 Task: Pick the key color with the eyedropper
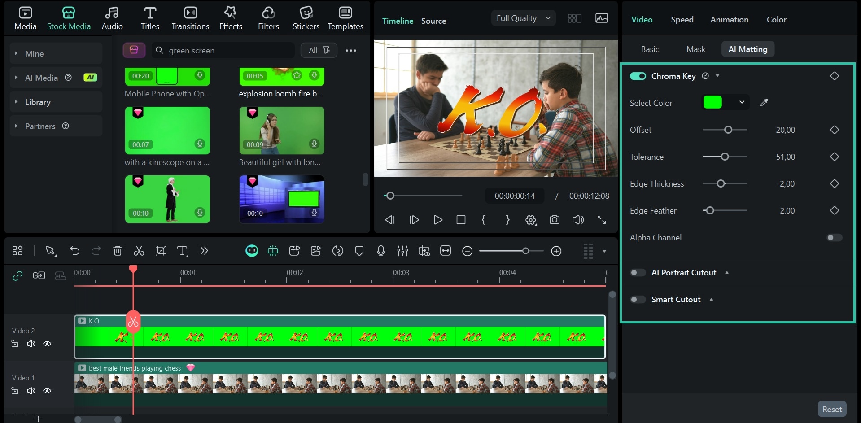[764, 102]
